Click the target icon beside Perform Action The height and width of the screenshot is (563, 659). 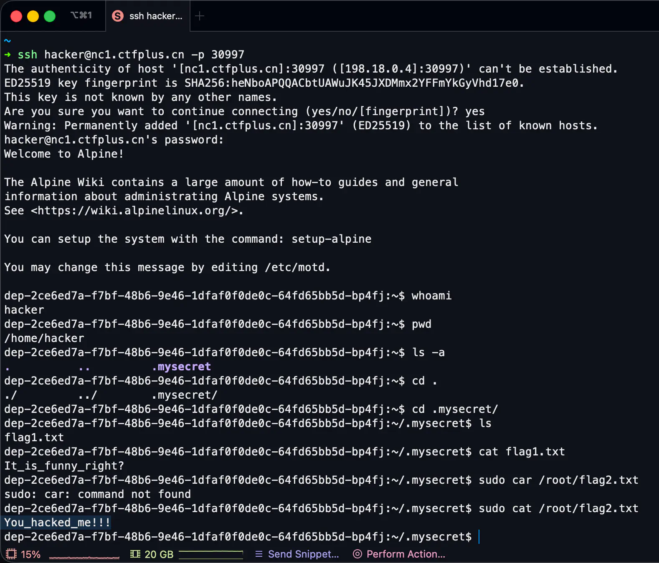[x=357, y=554]
